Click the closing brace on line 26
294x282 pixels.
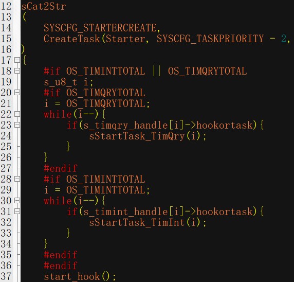click(x=46, y=157)
